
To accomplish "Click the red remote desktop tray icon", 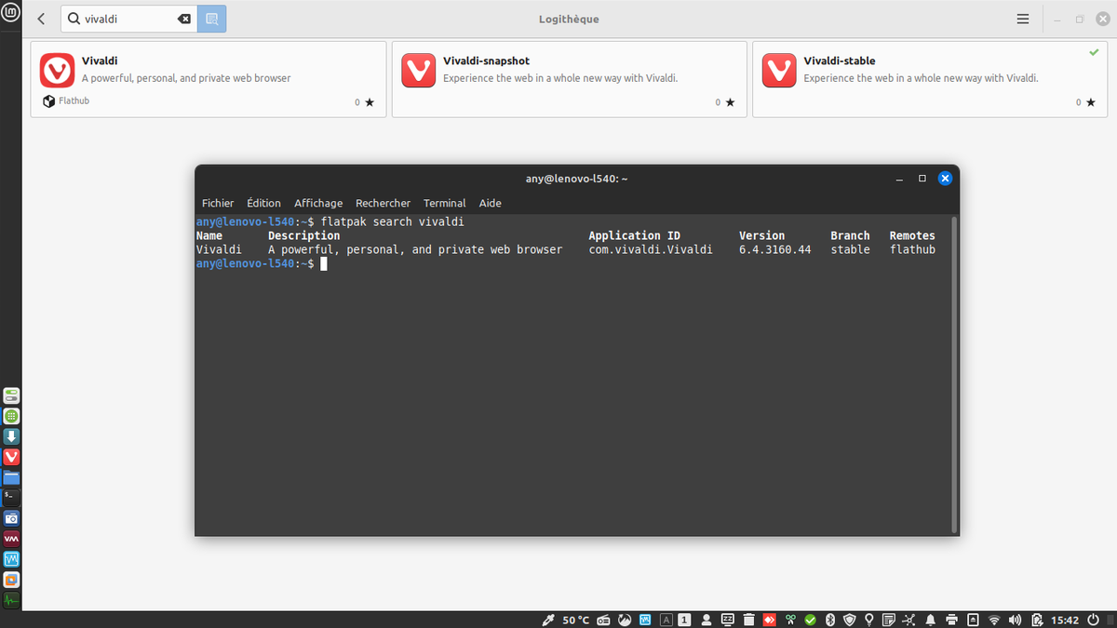I will click(769, 620).
